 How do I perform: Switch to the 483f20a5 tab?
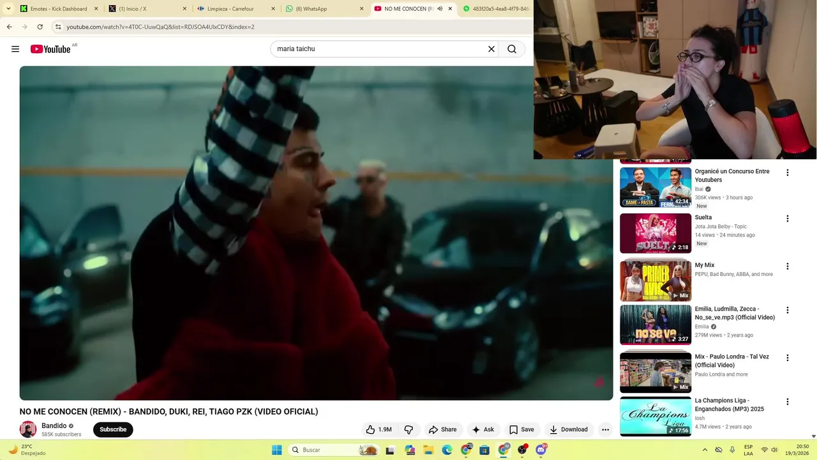(497, 9)
